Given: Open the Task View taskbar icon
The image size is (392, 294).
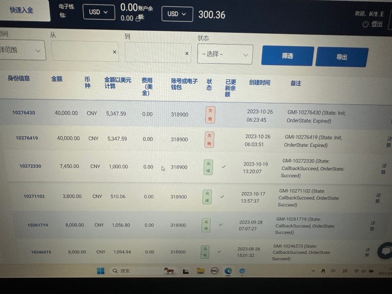Looking at the screenshot, I should (186, 271).
